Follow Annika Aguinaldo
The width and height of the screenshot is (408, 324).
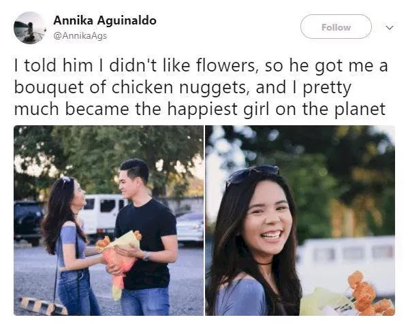pos(336,27)
